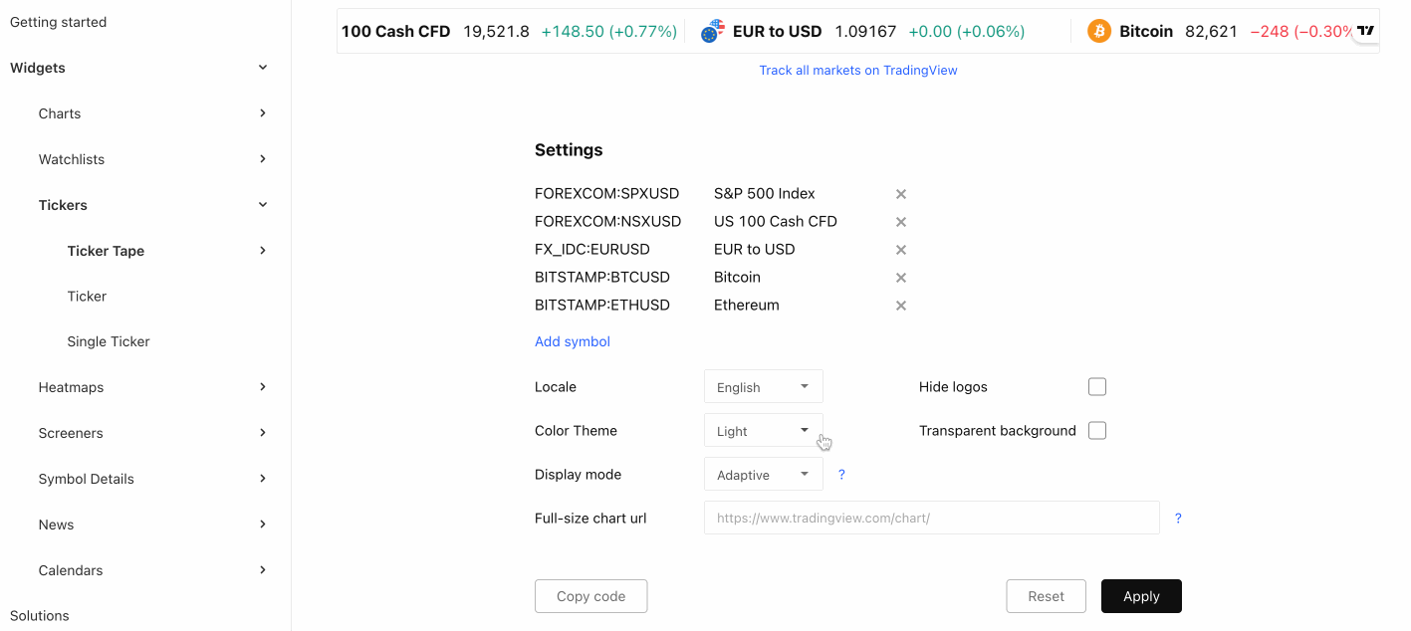Viewport: 1411px width, 631px height.
Task: Open Display mode help question mark
Action: (841, 475)
